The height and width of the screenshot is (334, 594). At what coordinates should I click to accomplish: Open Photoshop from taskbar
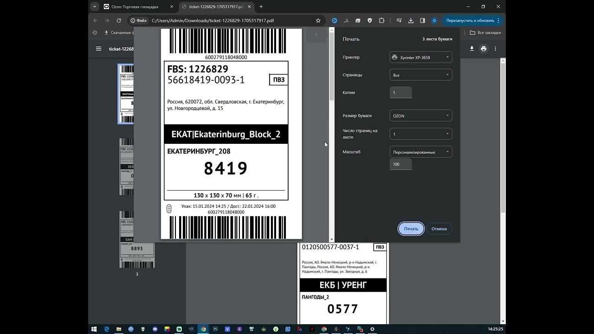tap(215, 329)
